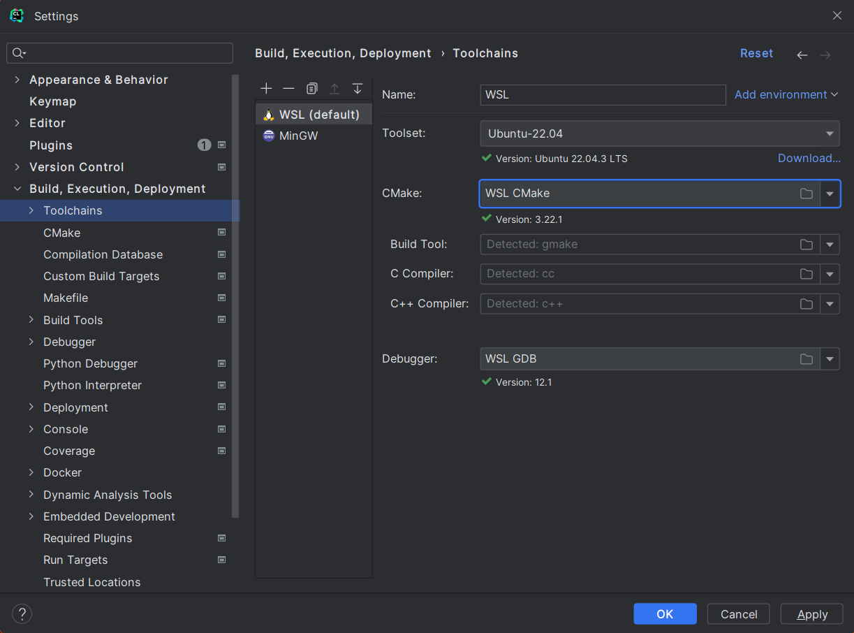Copy the selected toolchain
Viewport: 854px width, 633px height.
pos(311,89)
